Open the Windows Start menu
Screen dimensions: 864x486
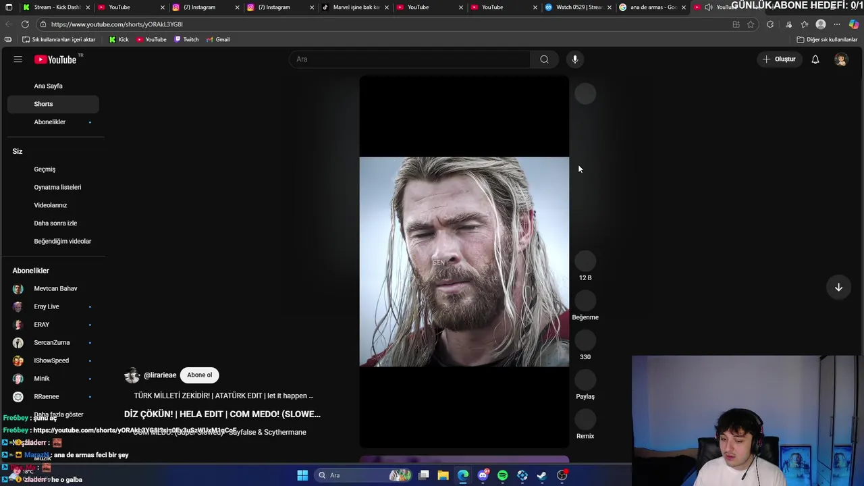point(302,475)
